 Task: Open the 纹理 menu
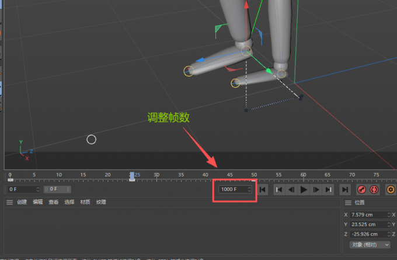pyautogui.click(x=101, y=202)
